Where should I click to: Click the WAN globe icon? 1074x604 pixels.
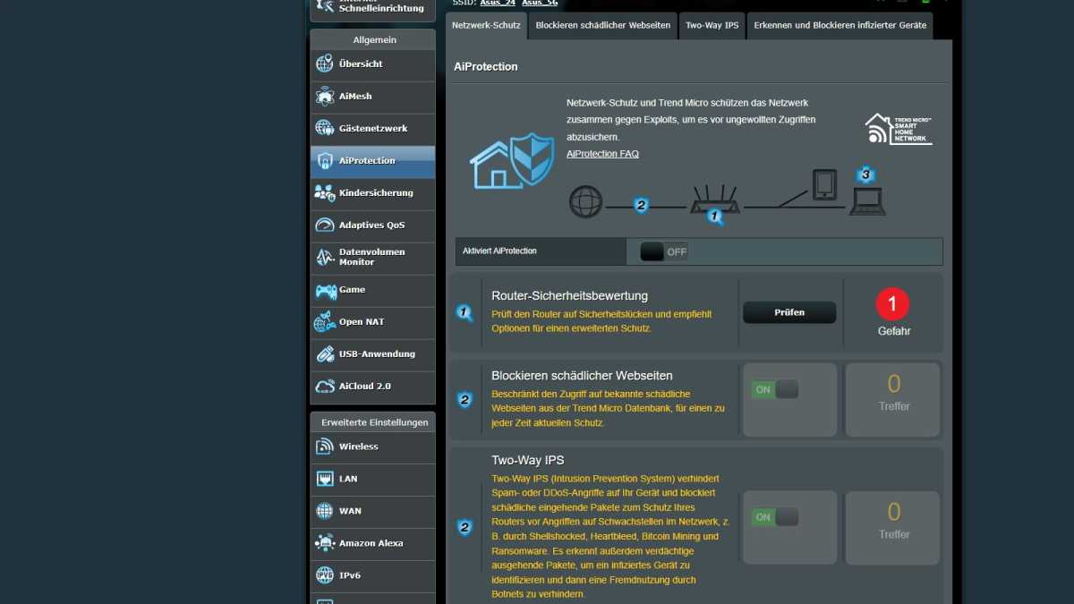(325, 511)
